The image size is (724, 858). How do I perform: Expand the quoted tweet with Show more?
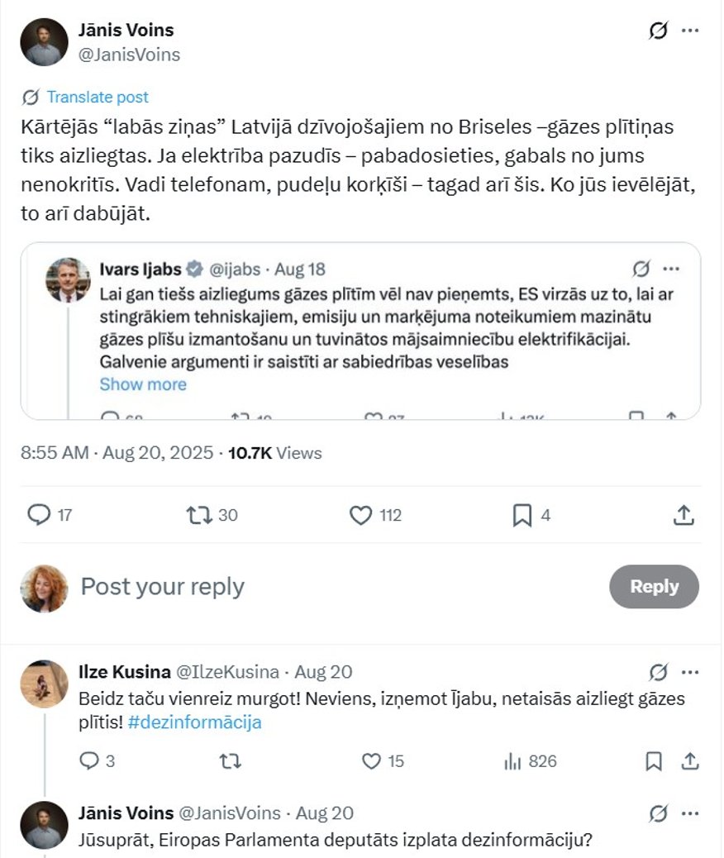tap(143, 384)
